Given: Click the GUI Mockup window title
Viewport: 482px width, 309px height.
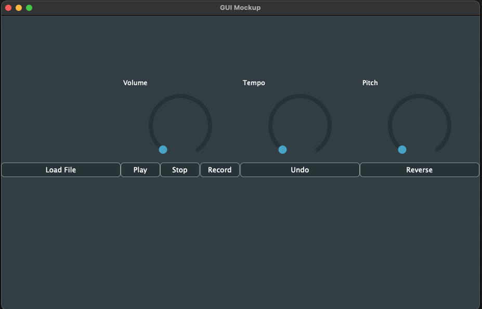Looking at the screenshot, I should [240, 8].
